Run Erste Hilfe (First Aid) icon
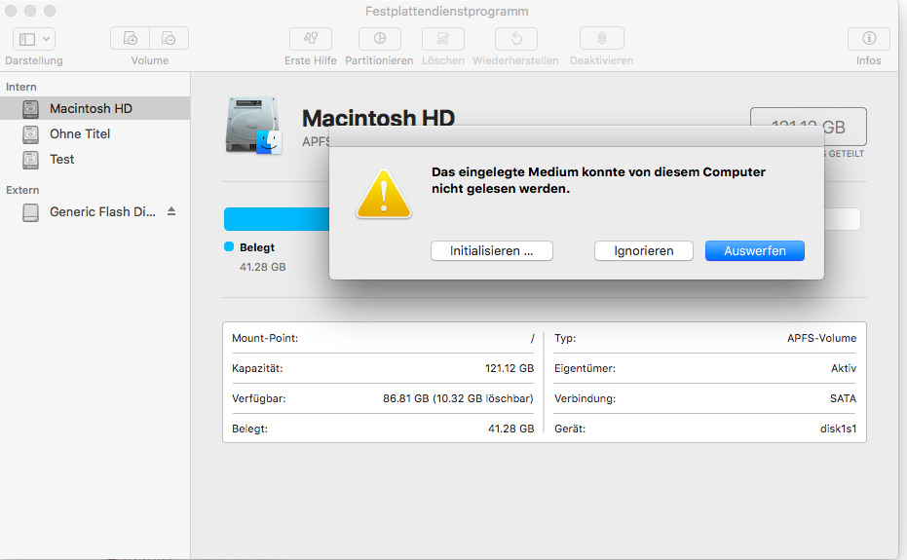This screenshot has height=560, width=907. tap(311, 38)
